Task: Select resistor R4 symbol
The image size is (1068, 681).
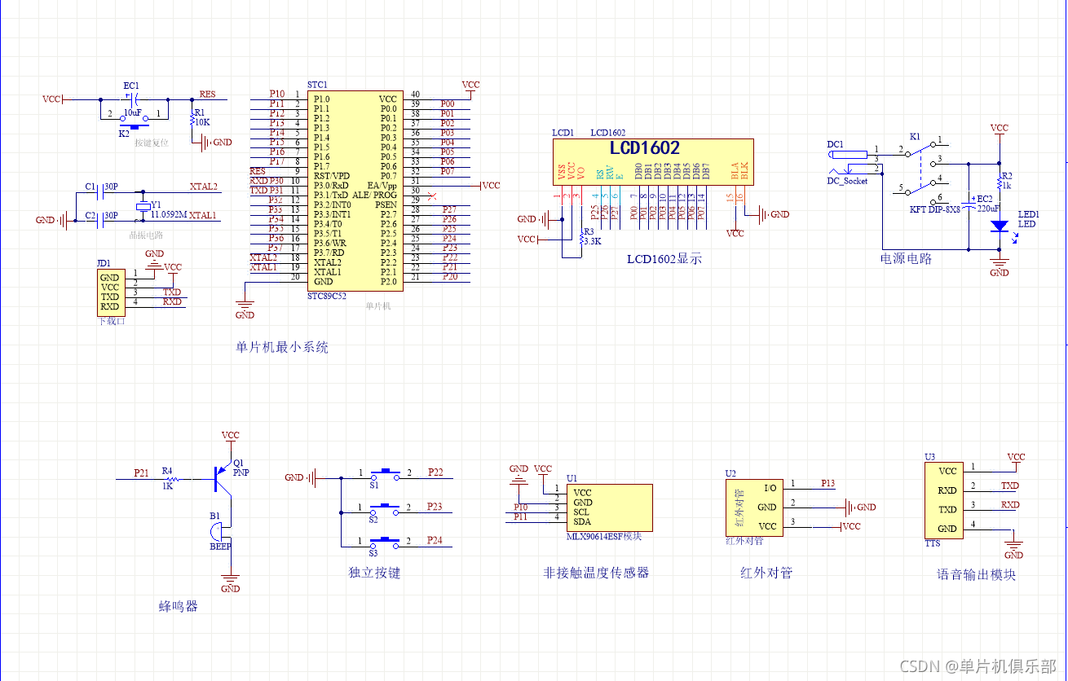Action: pos(174,479)
